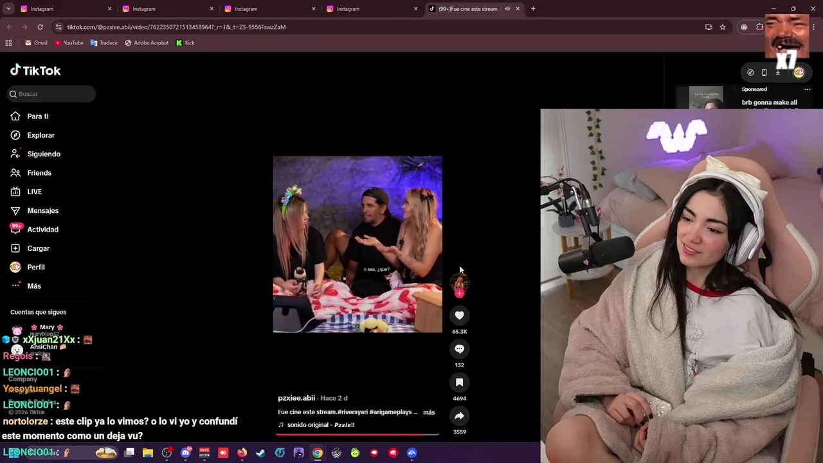Open Actividad notifications with 99+ badge

[34, 230]
